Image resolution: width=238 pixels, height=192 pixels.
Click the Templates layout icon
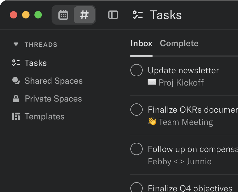pos(16,117)
